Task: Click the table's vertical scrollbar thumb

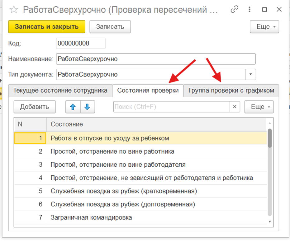Action: click(x=270, y=138)
